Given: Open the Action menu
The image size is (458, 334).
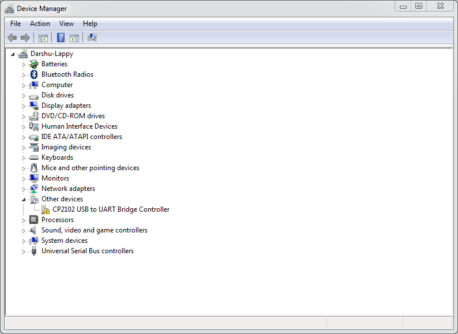Looking at the screenshot, I should tap(40, 24).
